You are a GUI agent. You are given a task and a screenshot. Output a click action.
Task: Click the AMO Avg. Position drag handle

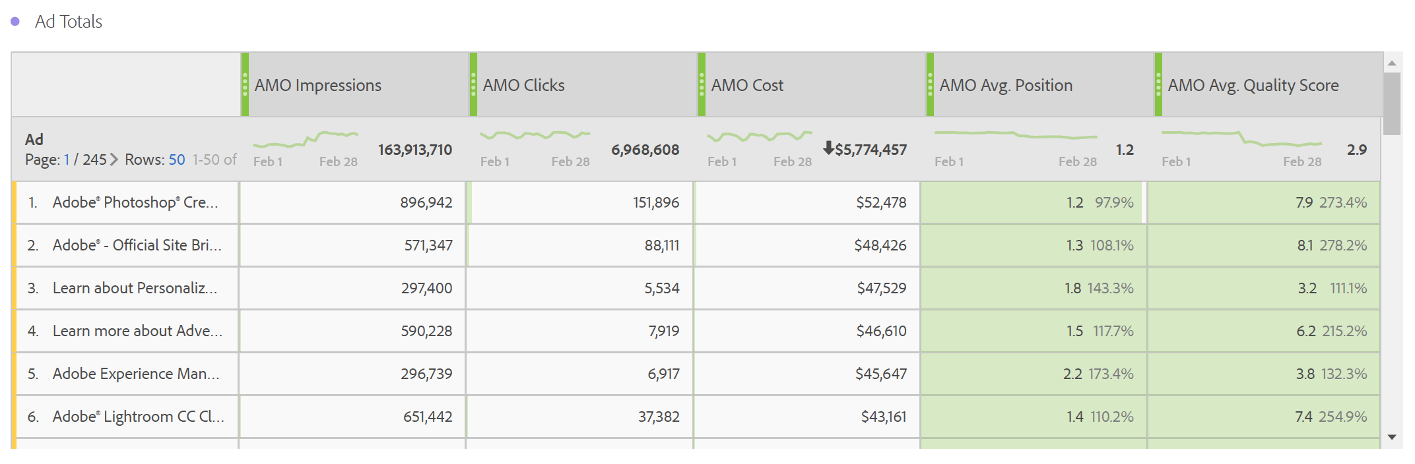(x=930, y=84)
